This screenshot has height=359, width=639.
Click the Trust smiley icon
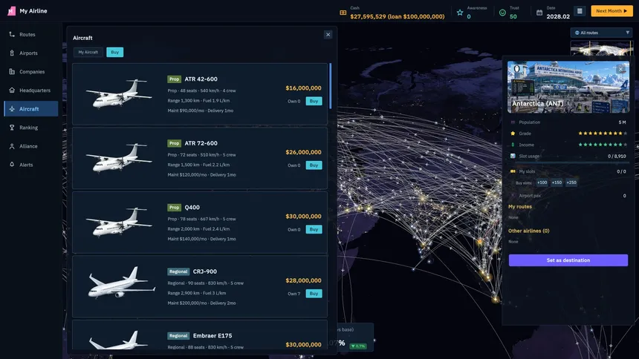[x=502, y=13]
